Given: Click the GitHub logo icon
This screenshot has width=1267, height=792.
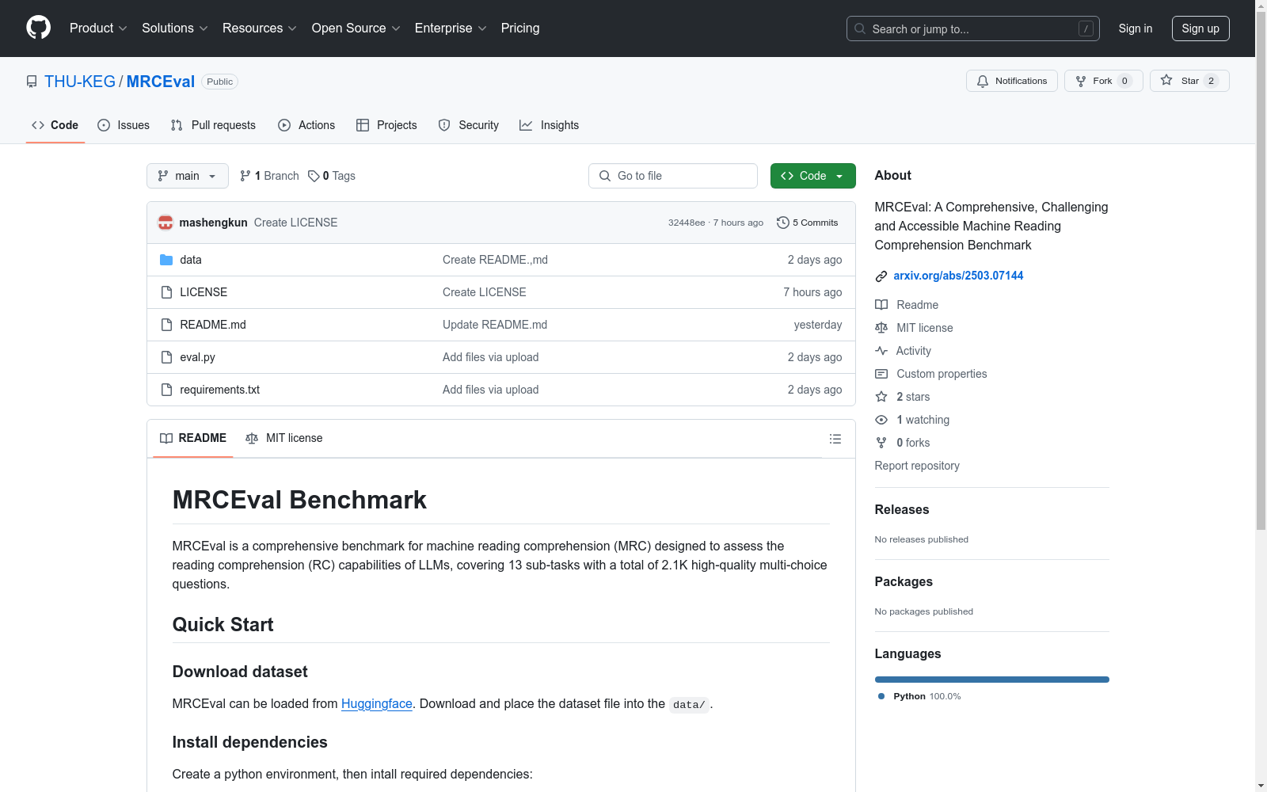Looking at the screenshot, I should click(38, 28).
